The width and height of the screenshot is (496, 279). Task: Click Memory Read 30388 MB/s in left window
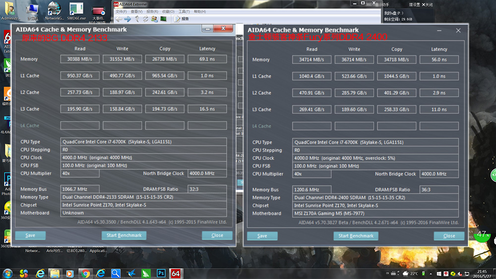click(x=80, y=59)
